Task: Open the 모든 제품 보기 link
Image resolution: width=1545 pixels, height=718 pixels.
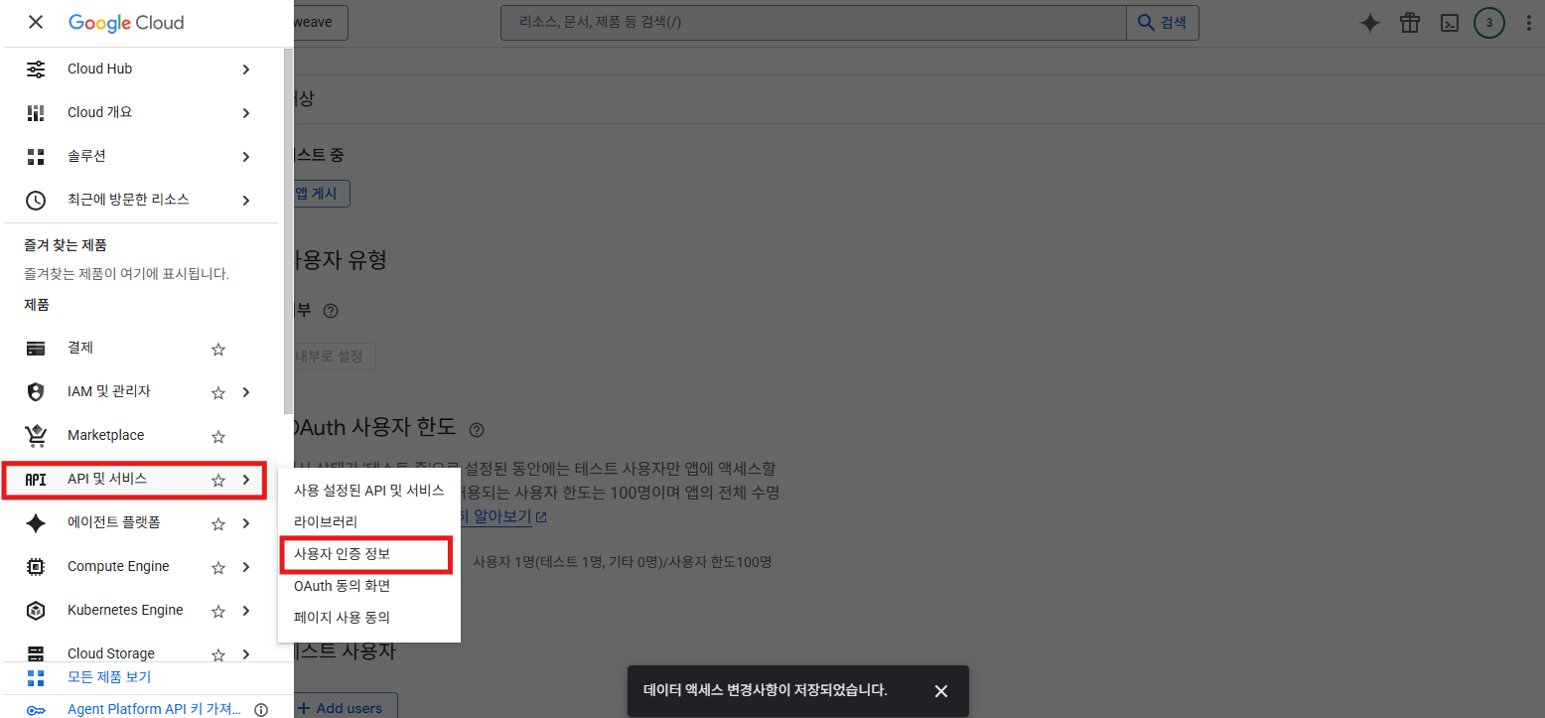Action: [109, 677]
